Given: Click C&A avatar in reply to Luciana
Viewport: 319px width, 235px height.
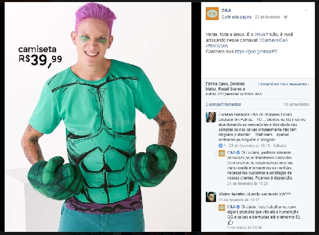Looking at the screenshot, I should click(222, 153).
